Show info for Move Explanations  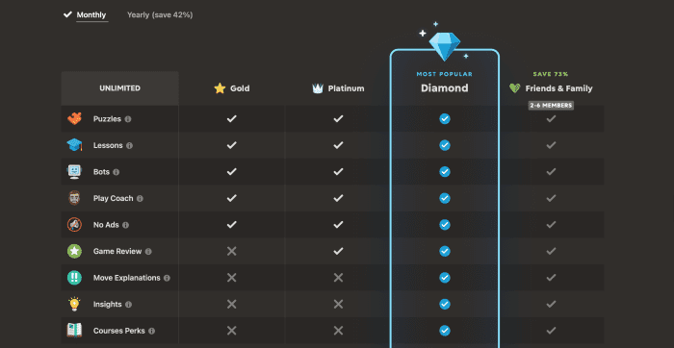click(167, 278)
